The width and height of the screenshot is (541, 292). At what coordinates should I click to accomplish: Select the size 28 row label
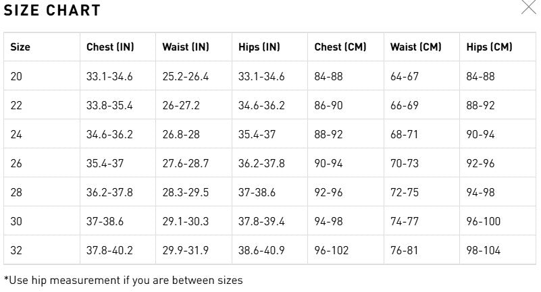(x=17, y=193)
